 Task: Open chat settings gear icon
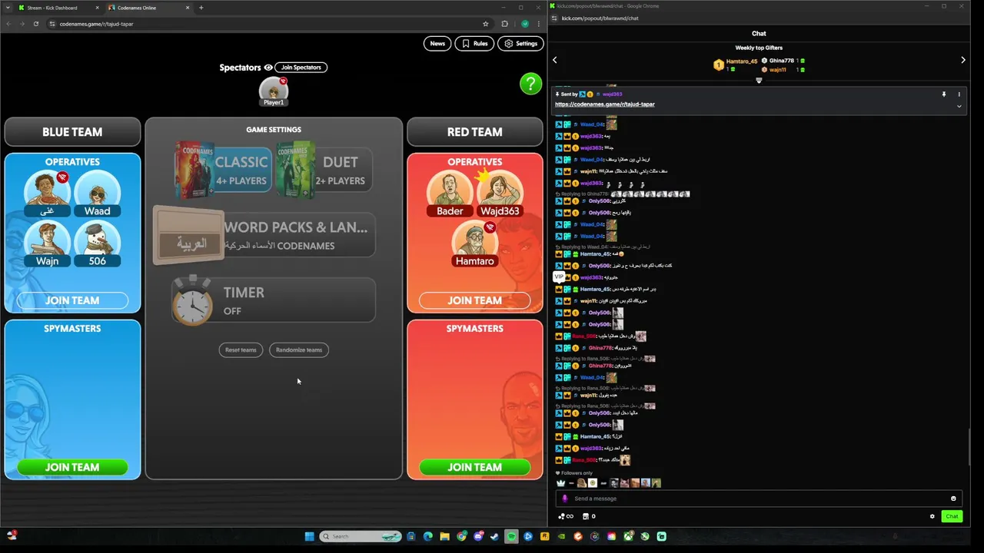(932, 516)
